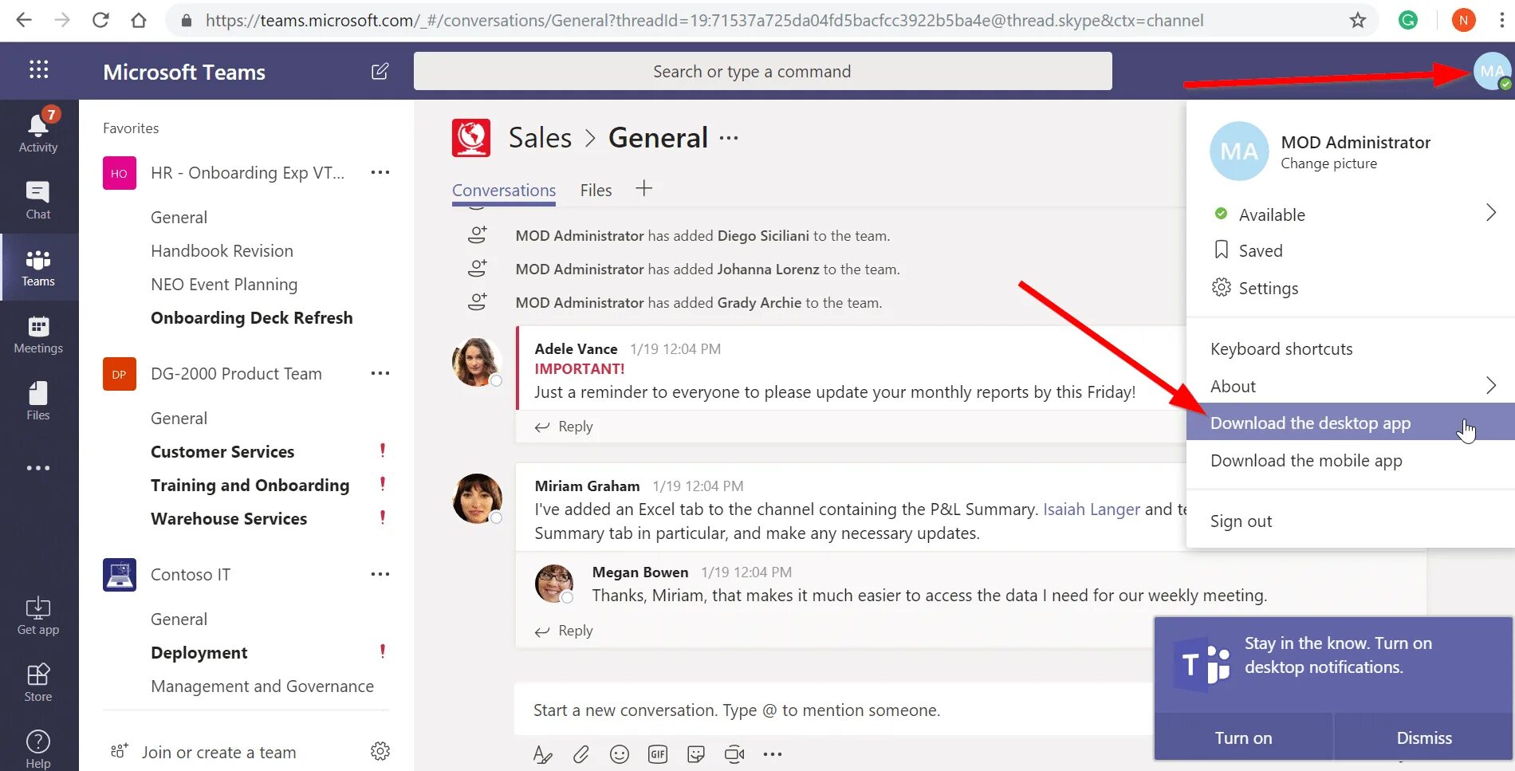Insert a GIF using Giphy icon
The image size is (1515, 771).
pos(658,754)
